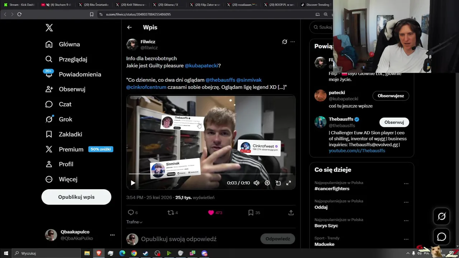Open Google Chrome from the taskbar
Image resolution: width=459 pixels, height=258 pixels.
134,253
